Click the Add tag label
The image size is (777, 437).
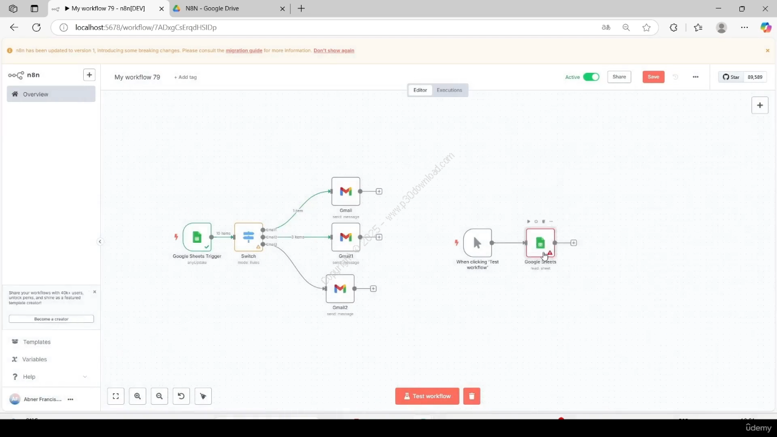tap(185, 77)
